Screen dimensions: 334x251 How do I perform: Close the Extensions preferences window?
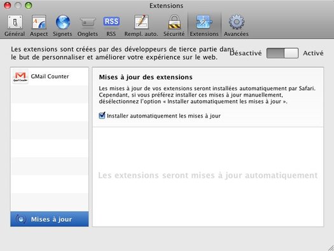click(x=8, y=6)
